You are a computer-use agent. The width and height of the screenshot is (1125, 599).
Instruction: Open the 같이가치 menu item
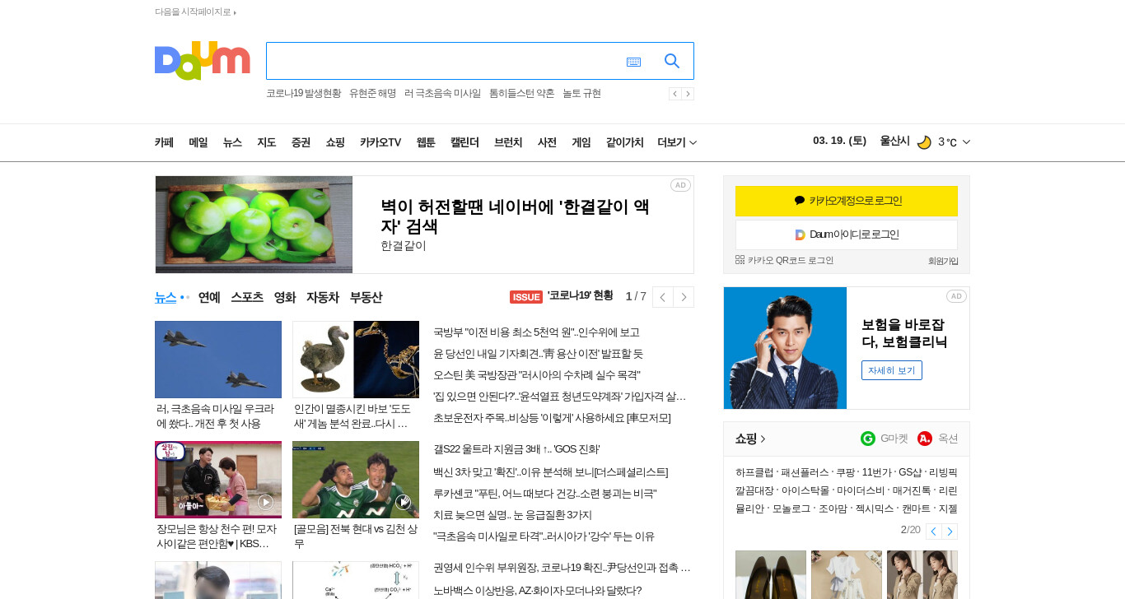pos(625,142)
